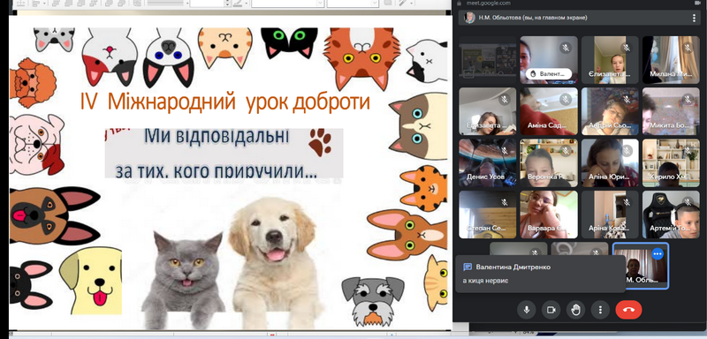Image resolution: width=707 pixels, height=339 pixels.
Task: Click the 'Аміна Сад...' name label
Action: click(547, 125)
